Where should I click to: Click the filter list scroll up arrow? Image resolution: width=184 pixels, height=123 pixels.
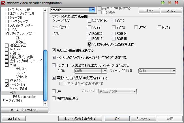pyautogui.click(x=45, y=10)
